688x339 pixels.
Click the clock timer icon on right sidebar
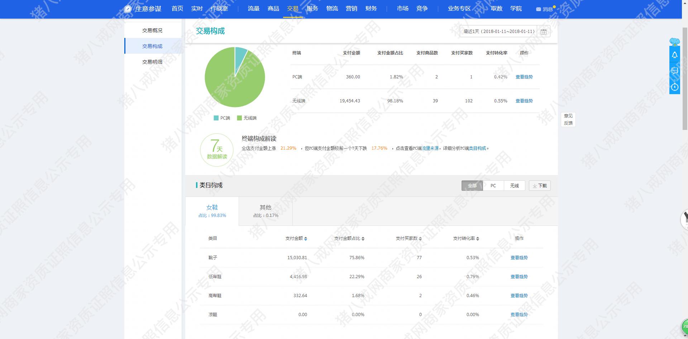coord(675,87)
